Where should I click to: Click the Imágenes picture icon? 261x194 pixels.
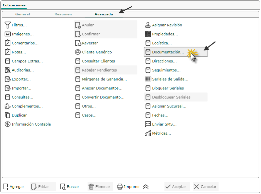7,34
